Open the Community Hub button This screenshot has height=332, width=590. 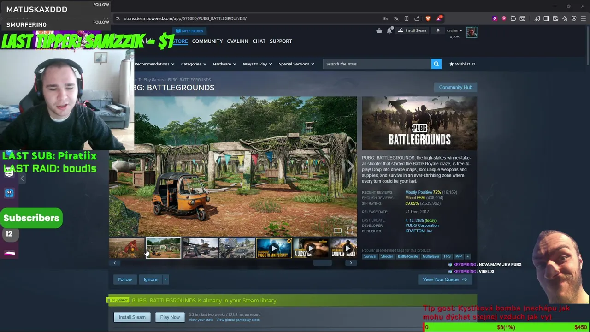click(455, 87)
